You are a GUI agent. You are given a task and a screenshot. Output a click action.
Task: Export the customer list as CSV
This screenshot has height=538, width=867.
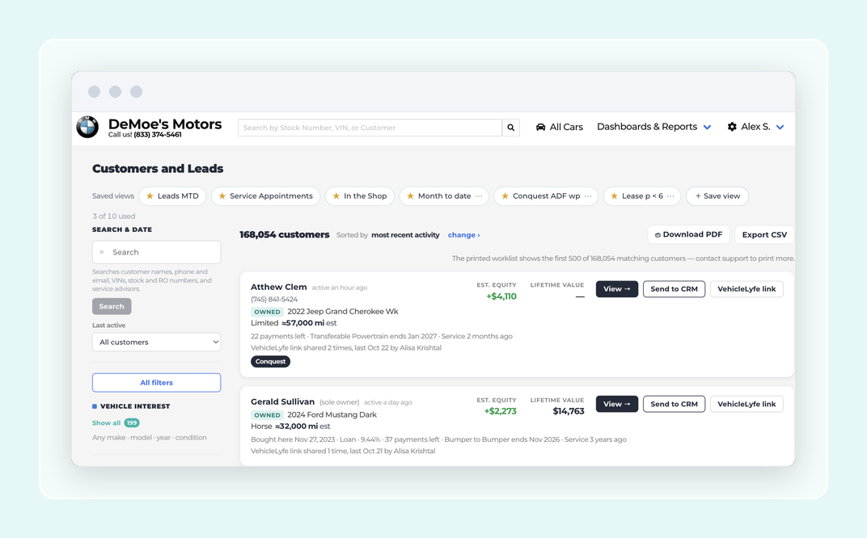click(764, 235)
